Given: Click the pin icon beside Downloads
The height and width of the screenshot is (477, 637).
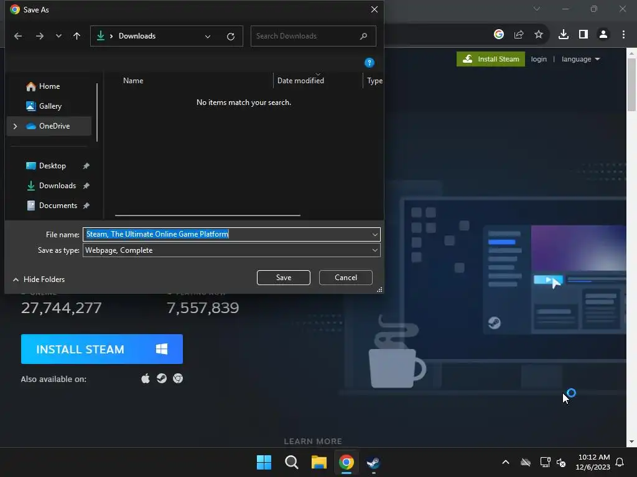Looking at the screenshot, I should click(86, 186).
